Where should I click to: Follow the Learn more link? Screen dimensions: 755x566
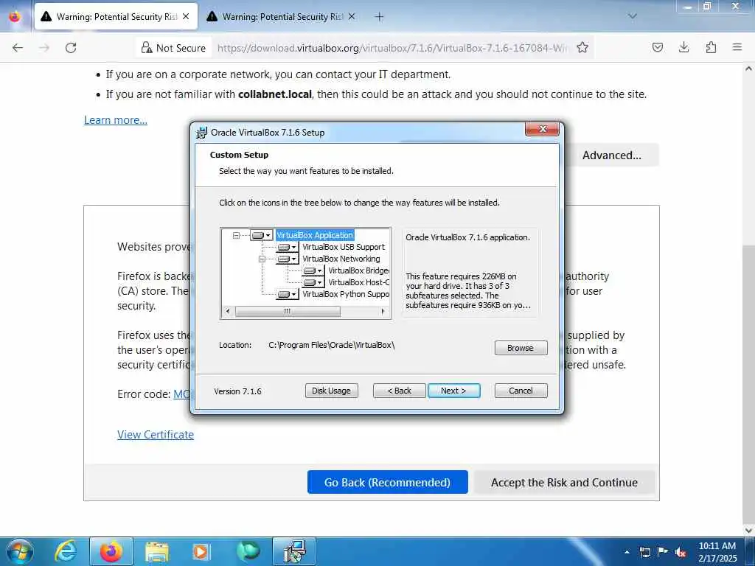pos(116,120)
